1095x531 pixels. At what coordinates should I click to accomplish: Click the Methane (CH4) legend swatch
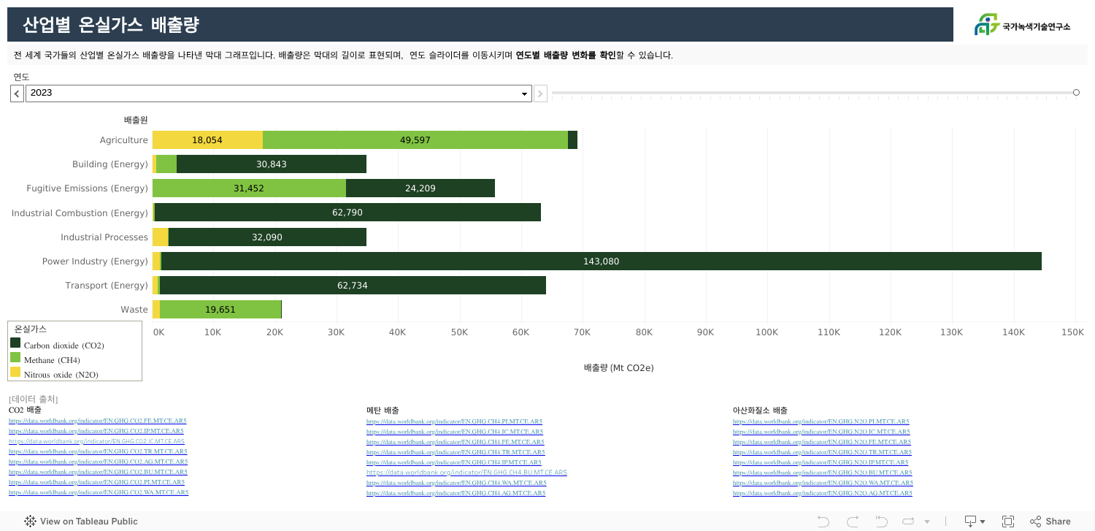coord(15,357)
